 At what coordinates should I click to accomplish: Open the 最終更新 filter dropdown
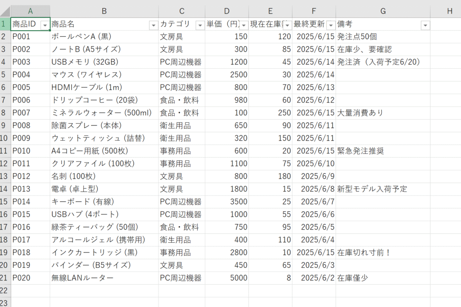tap(331, 25)
